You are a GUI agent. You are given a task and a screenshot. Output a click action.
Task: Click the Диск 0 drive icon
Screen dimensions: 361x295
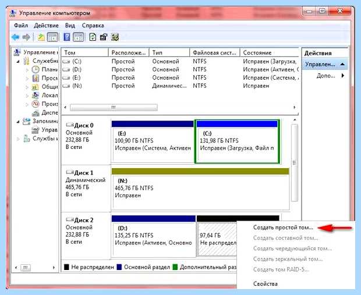69,125
